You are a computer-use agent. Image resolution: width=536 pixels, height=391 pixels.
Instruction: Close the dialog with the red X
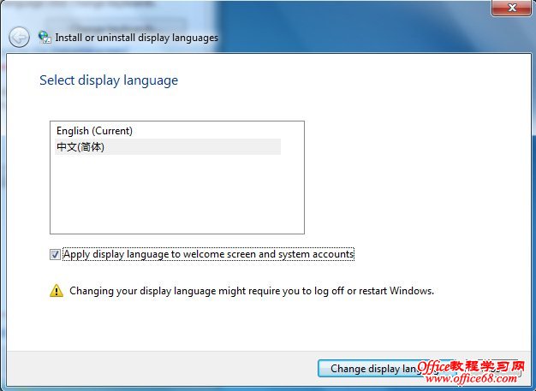point(511,8)
